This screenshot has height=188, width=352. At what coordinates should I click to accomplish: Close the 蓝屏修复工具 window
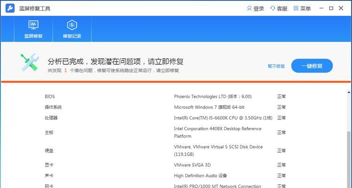(x=341, y=8)
